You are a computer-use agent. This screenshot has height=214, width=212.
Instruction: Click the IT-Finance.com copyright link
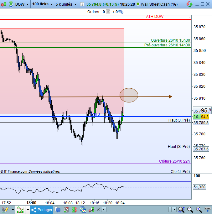click(x=14, y=171)
